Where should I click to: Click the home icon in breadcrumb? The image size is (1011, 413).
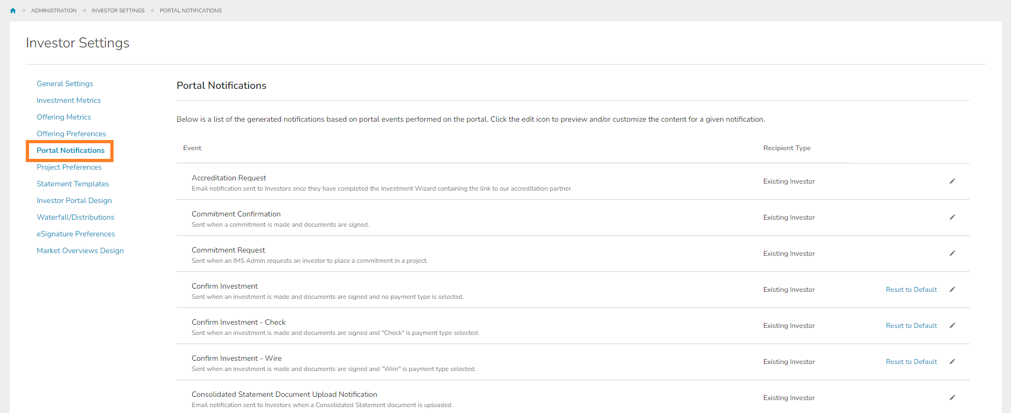coord(13,11)
